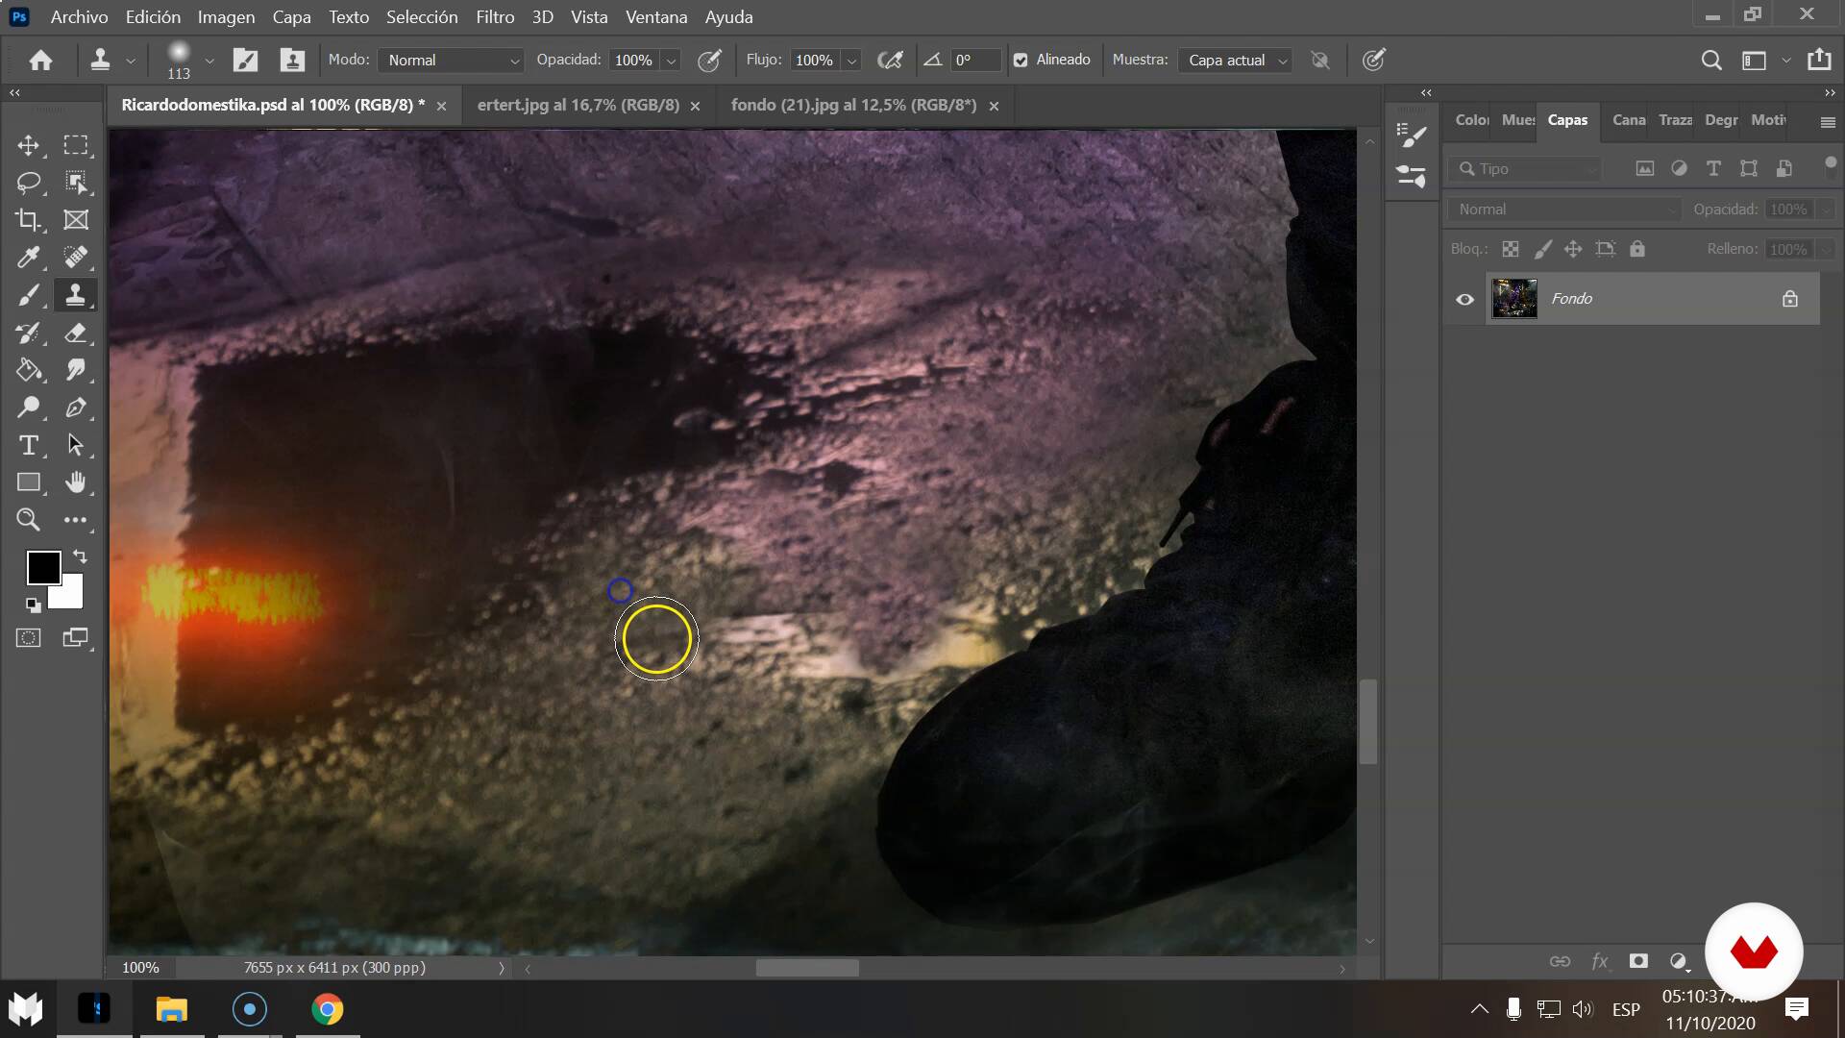Uncheck the Alineado checkbox
The width and height of the screenshot is (1845, 1038).
pyautogui.click(x=1021, y=60)
